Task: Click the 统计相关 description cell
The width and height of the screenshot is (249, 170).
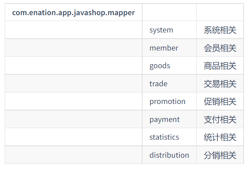Action: click(220, 137)
